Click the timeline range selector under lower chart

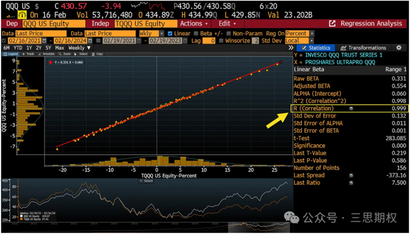point(259,226)
